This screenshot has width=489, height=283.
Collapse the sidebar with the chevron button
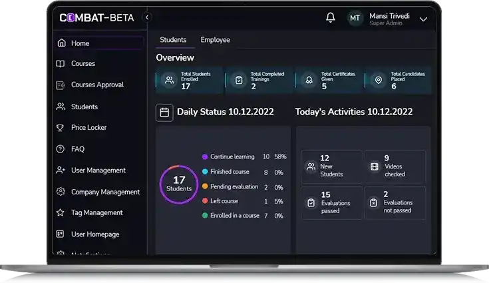pyautogui.click(x=147, y=17)
